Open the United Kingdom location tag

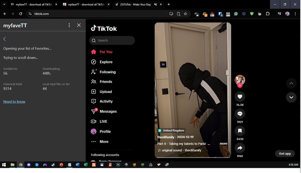click(x=171, y=130)
